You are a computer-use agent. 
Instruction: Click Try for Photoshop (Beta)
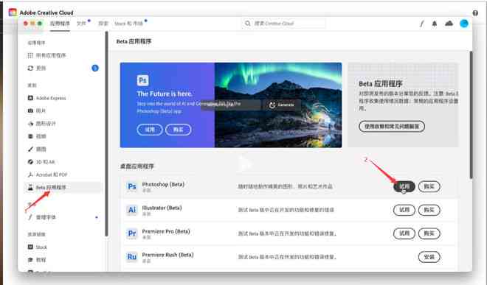click(x=404, y=186)
